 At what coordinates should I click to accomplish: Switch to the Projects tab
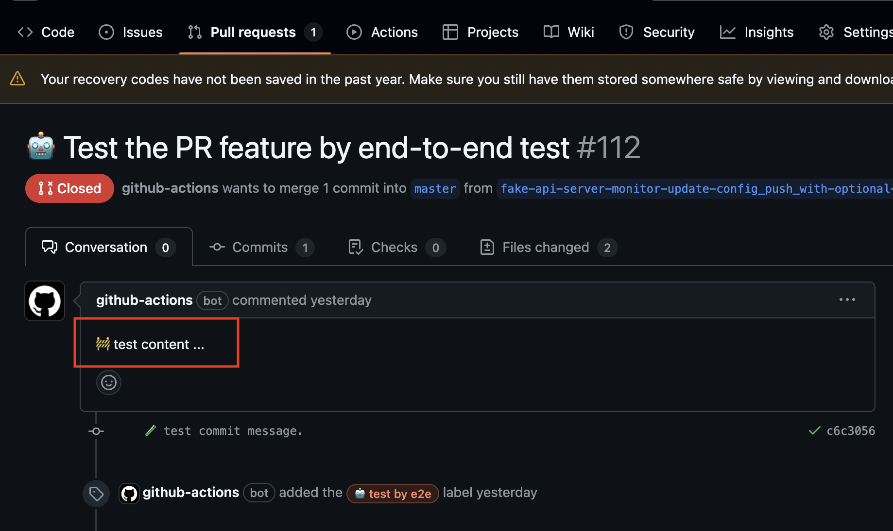tap(481, 32)
